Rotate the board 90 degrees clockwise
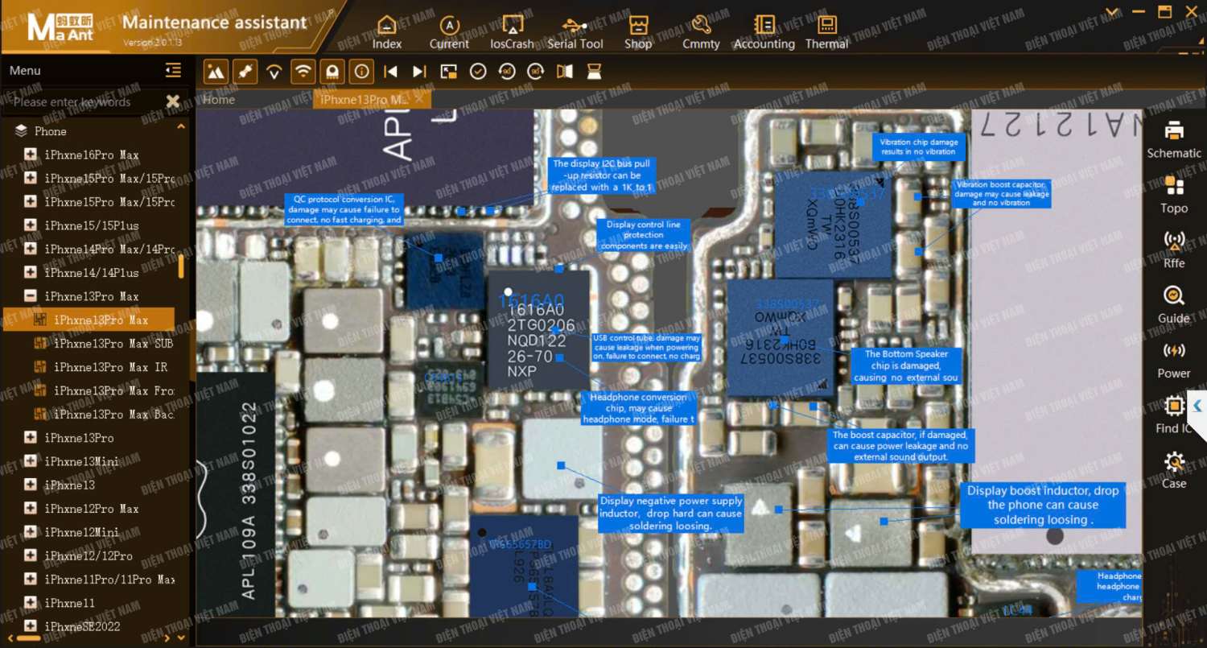The width and height of the screenshot is (1207, 648). click(536, 72)
